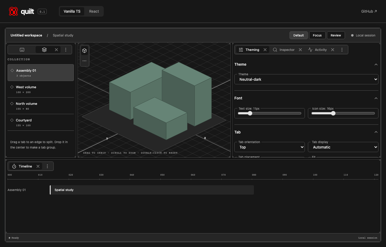
Task: Open the Theme dropdown showing Neutral-dark
Action: pos(306,79)
